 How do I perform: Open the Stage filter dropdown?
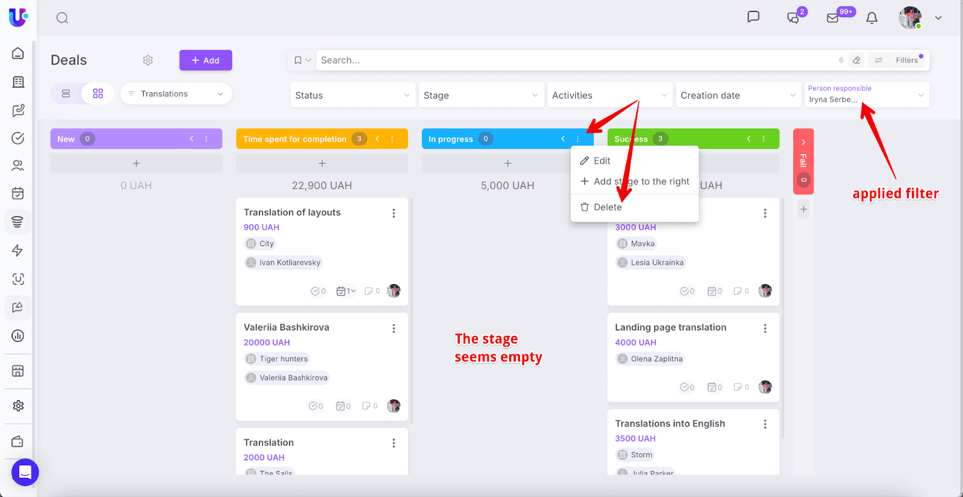point(482,95)
